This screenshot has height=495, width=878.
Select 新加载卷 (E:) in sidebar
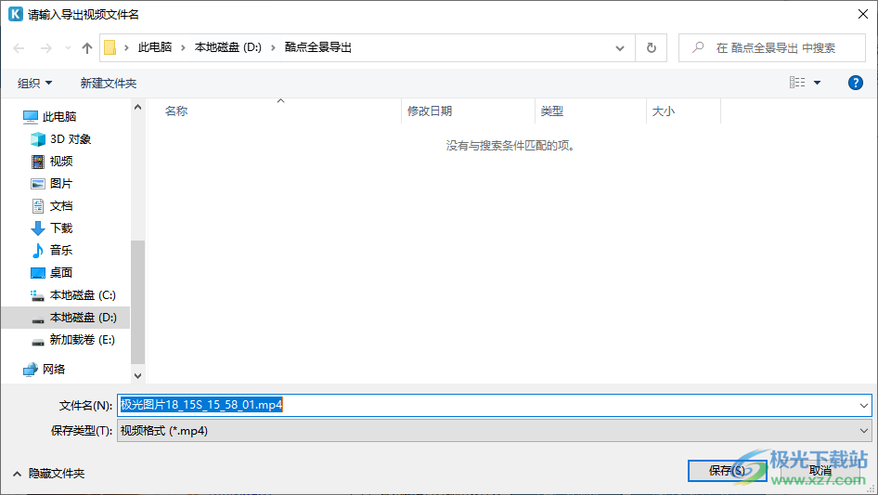[72, 340]
